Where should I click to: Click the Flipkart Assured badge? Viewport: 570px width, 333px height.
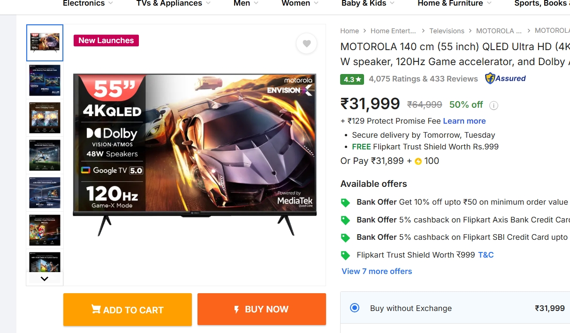coord(505,78)
